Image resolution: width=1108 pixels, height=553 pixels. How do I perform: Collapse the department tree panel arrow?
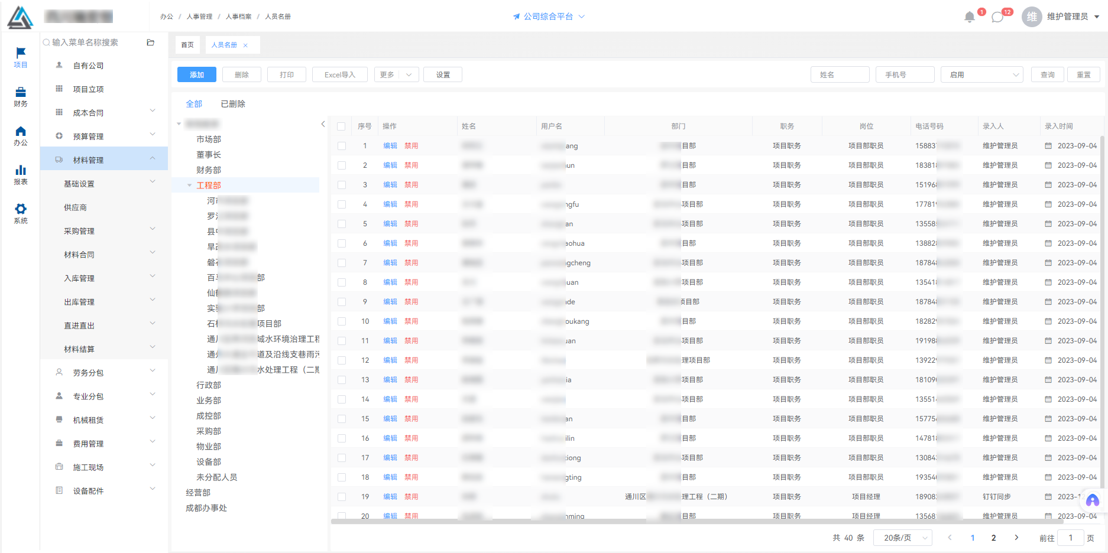pyautogui.click(x=323, y=124)
